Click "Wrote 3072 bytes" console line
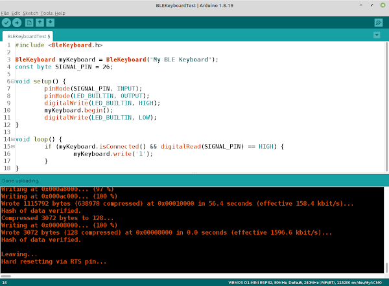The image size is (389, 286). tap(167, 232)
